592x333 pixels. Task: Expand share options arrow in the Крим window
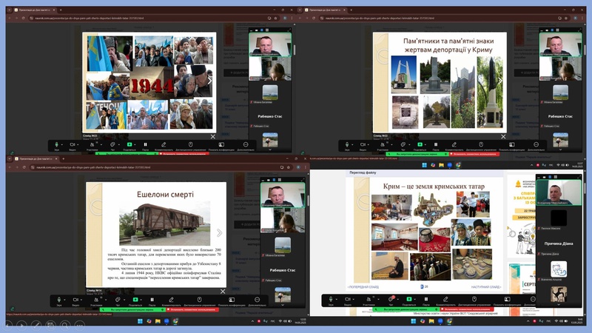point(415,300)
